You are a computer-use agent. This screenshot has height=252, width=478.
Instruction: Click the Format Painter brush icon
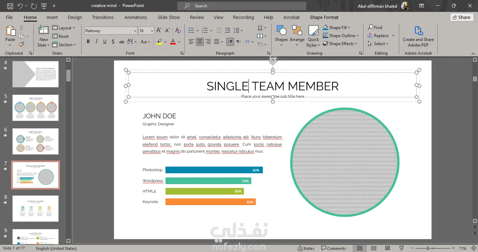(x=21, y=44)
